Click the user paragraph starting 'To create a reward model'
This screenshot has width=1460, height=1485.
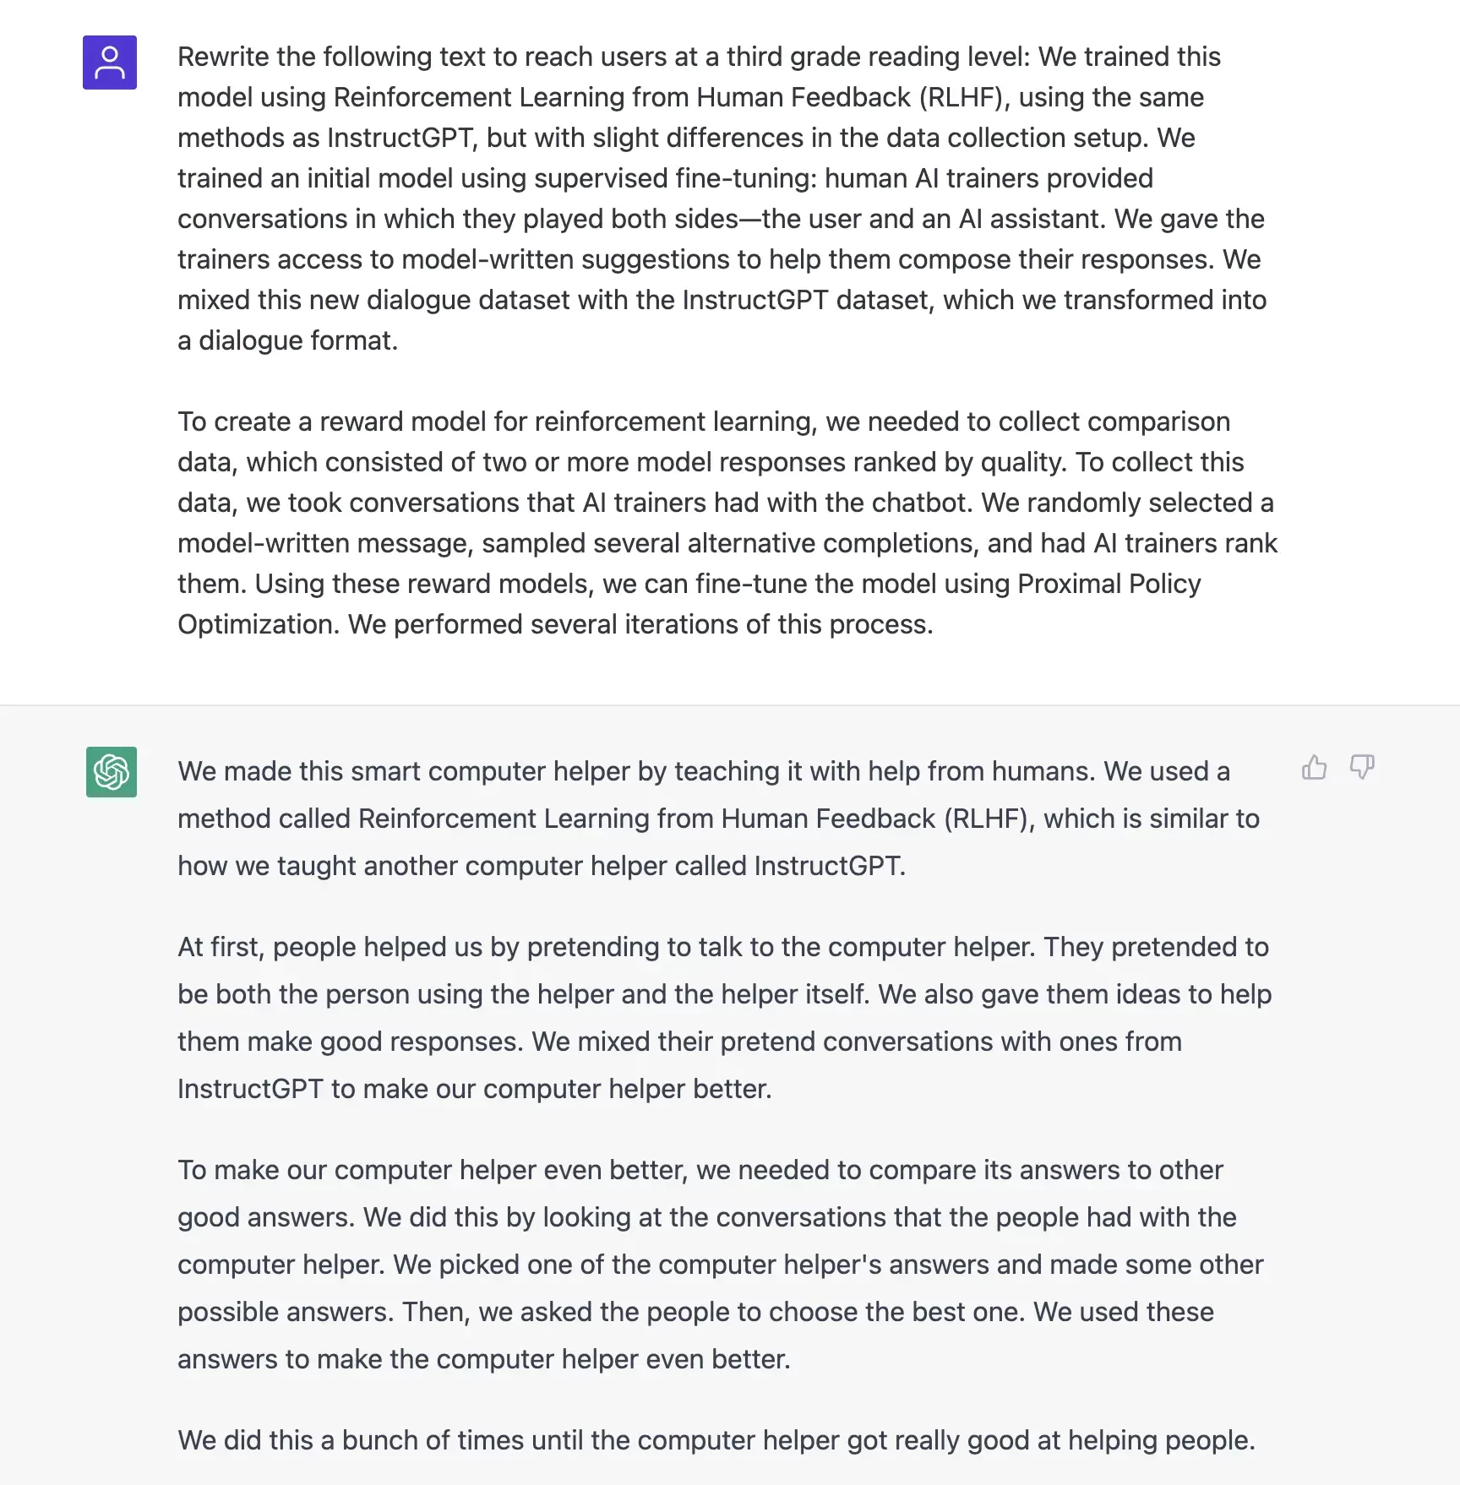pos(727,523)
